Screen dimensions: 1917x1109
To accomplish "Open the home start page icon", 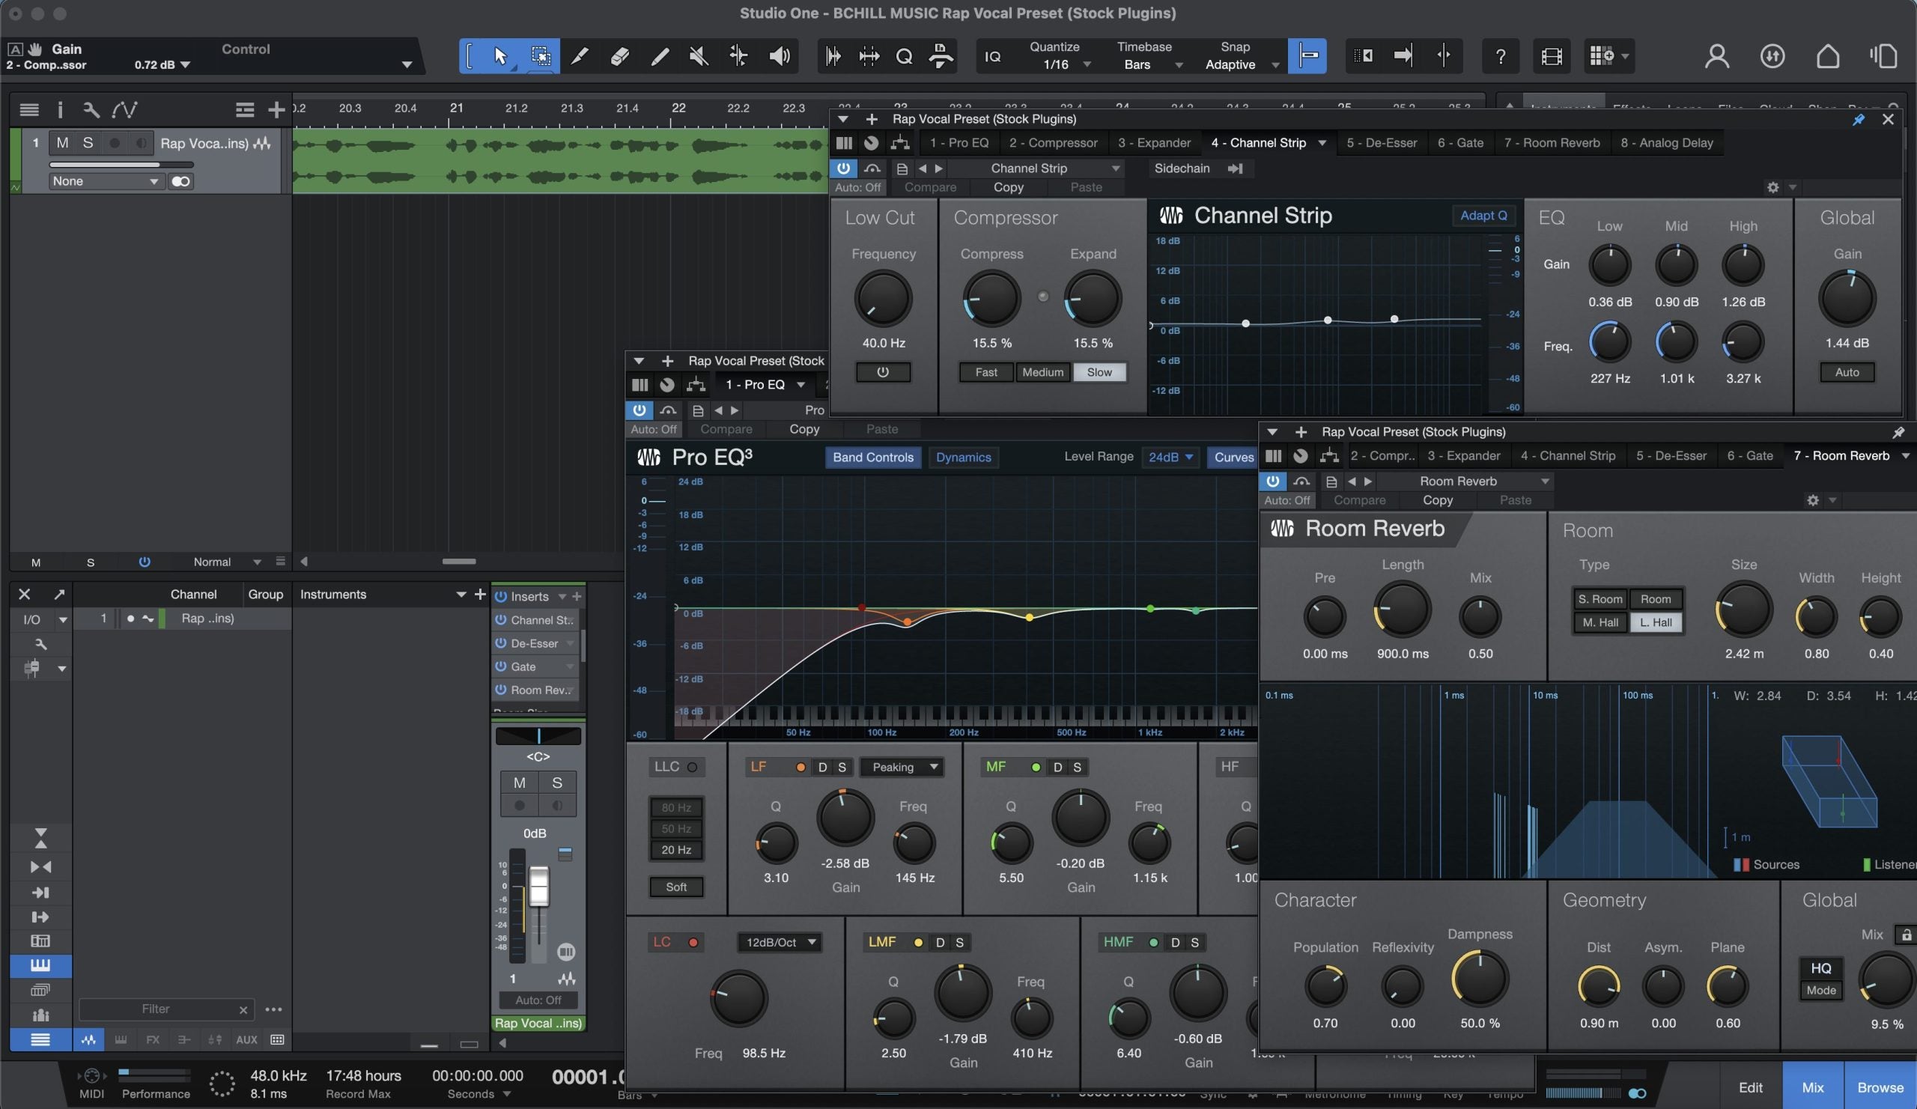I will [x=1827, y=56].
